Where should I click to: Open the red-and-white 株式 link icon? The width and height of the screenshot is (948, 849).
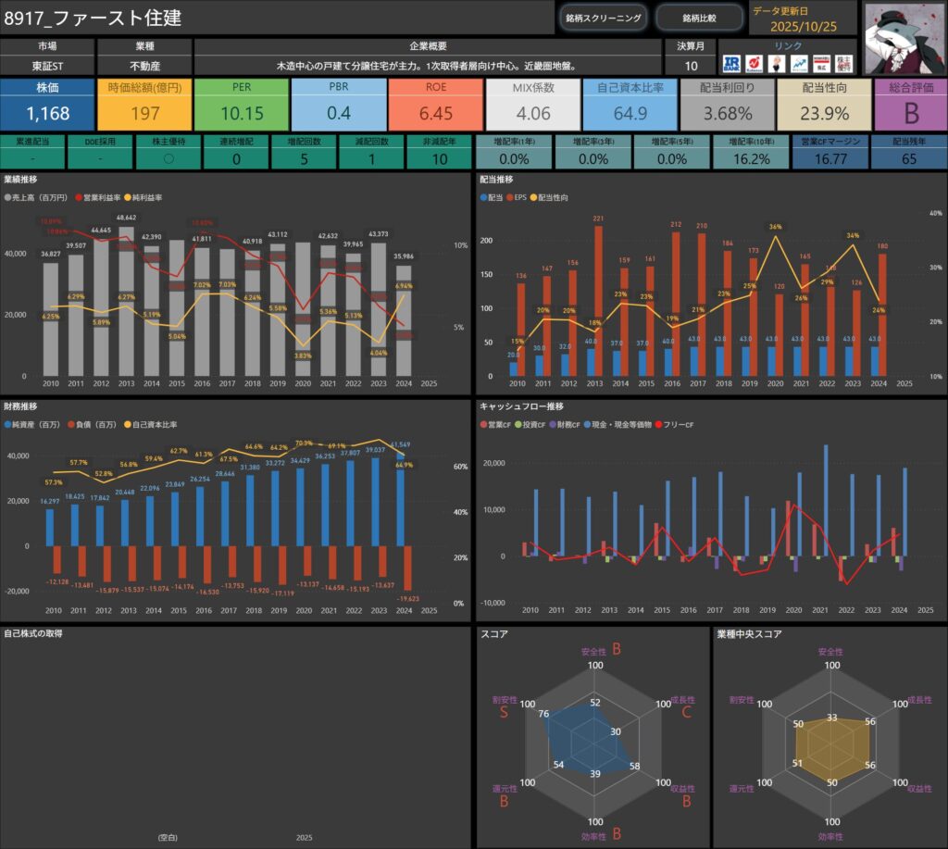coord(820,63)
